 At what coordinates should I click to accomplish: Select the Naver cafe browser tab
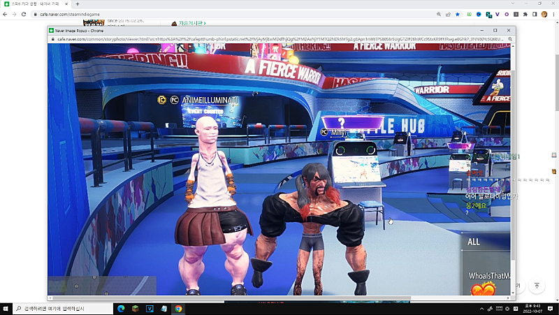(x=36, y=4)
